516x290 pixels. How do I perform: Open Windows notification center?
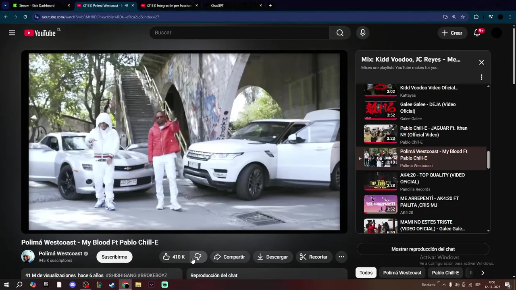[508, 285]
